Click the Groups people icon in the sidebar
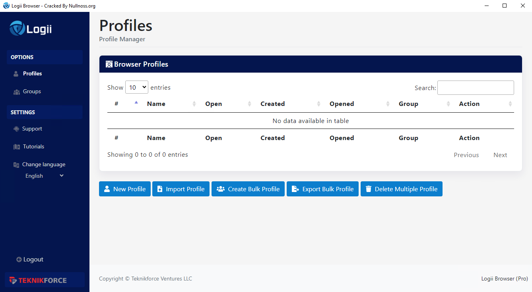Viewport: 532px width, 292px height. [x=16, y=92]
